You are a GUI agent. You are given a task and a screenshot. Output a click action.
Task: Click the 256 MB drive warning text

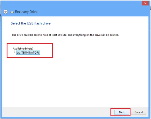65,35
